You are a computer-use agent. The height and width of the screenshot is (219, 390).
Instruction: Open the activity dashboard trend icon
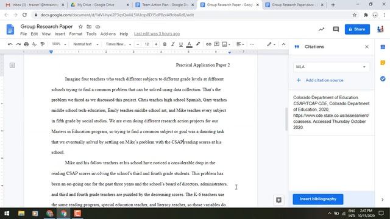point(321,29)
